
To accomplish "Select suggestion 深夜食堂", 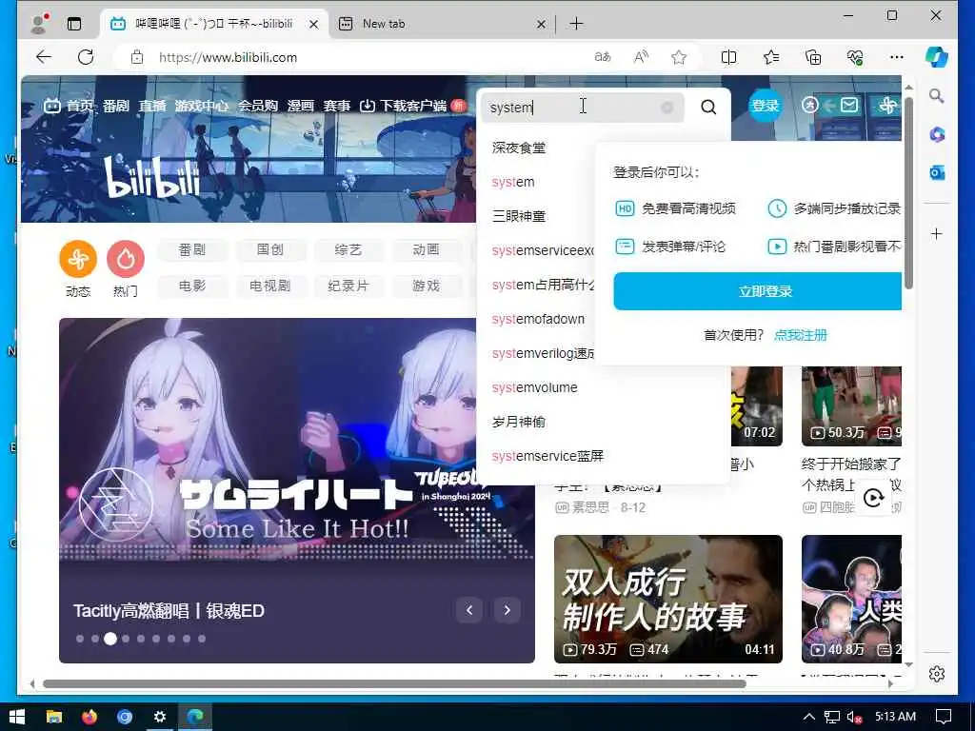I will [519, 148].
